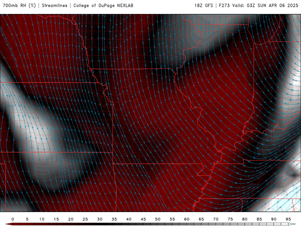
Task: Click the "10" label on the color scale
Action: click(x=42, y=219)
